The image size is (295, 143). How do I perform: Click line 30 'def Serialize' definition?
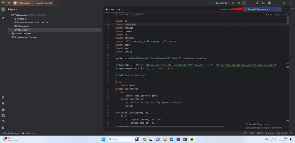[134, 113]
